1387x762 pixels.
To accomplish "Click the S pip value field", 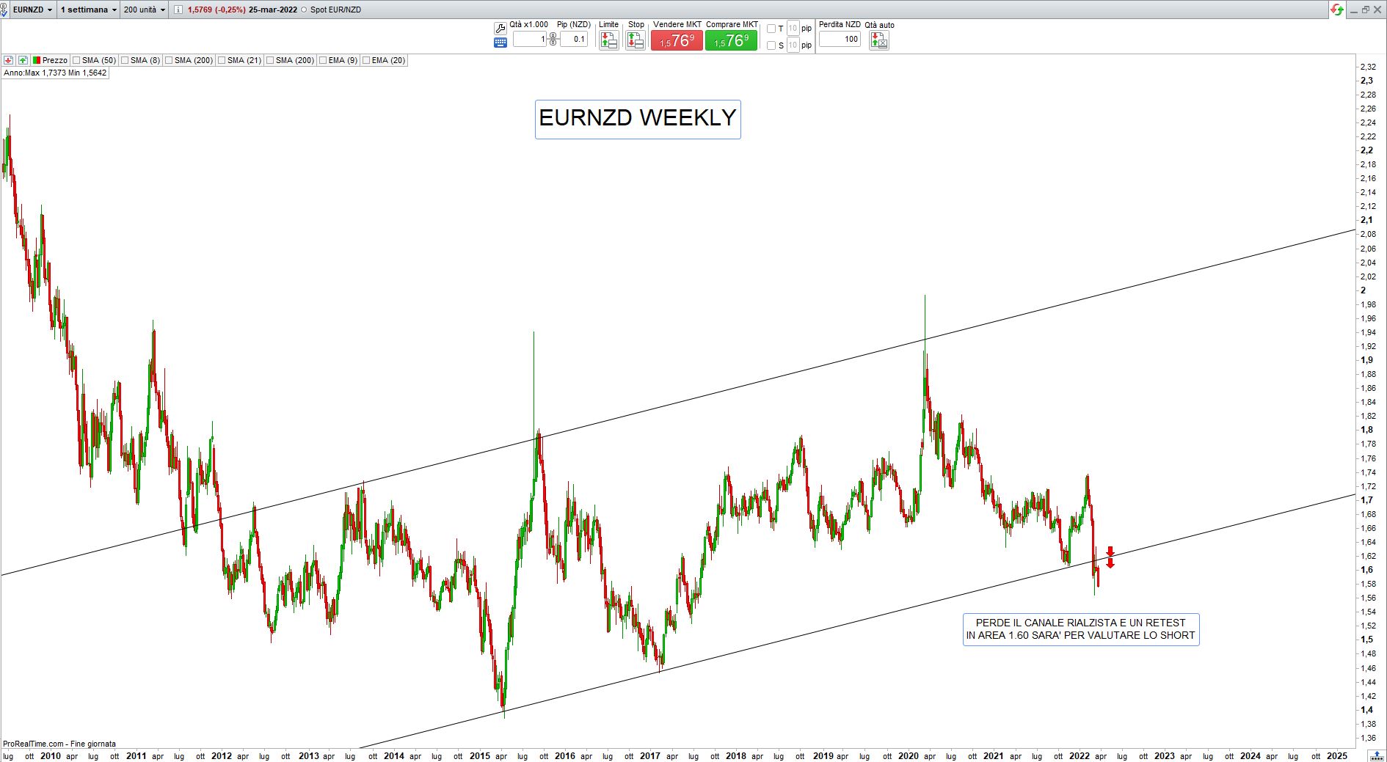I will pyautogui.click(x=793, y=45).
